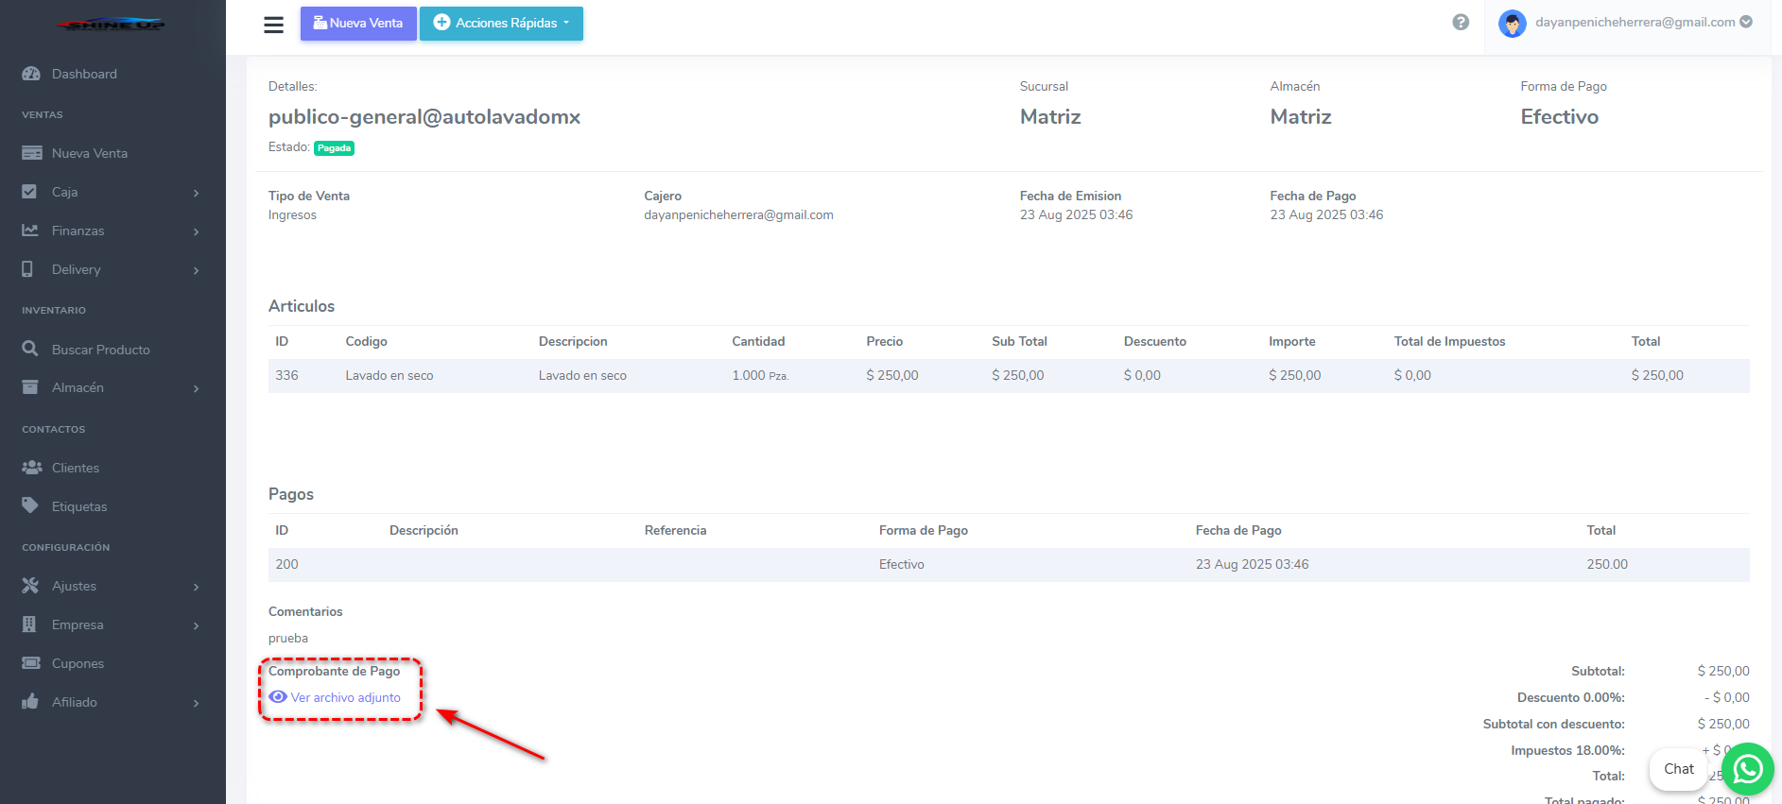The image size is (1782, 804).
Task: Open the user account email dropdown
Action: click(x=1643, y=22)
